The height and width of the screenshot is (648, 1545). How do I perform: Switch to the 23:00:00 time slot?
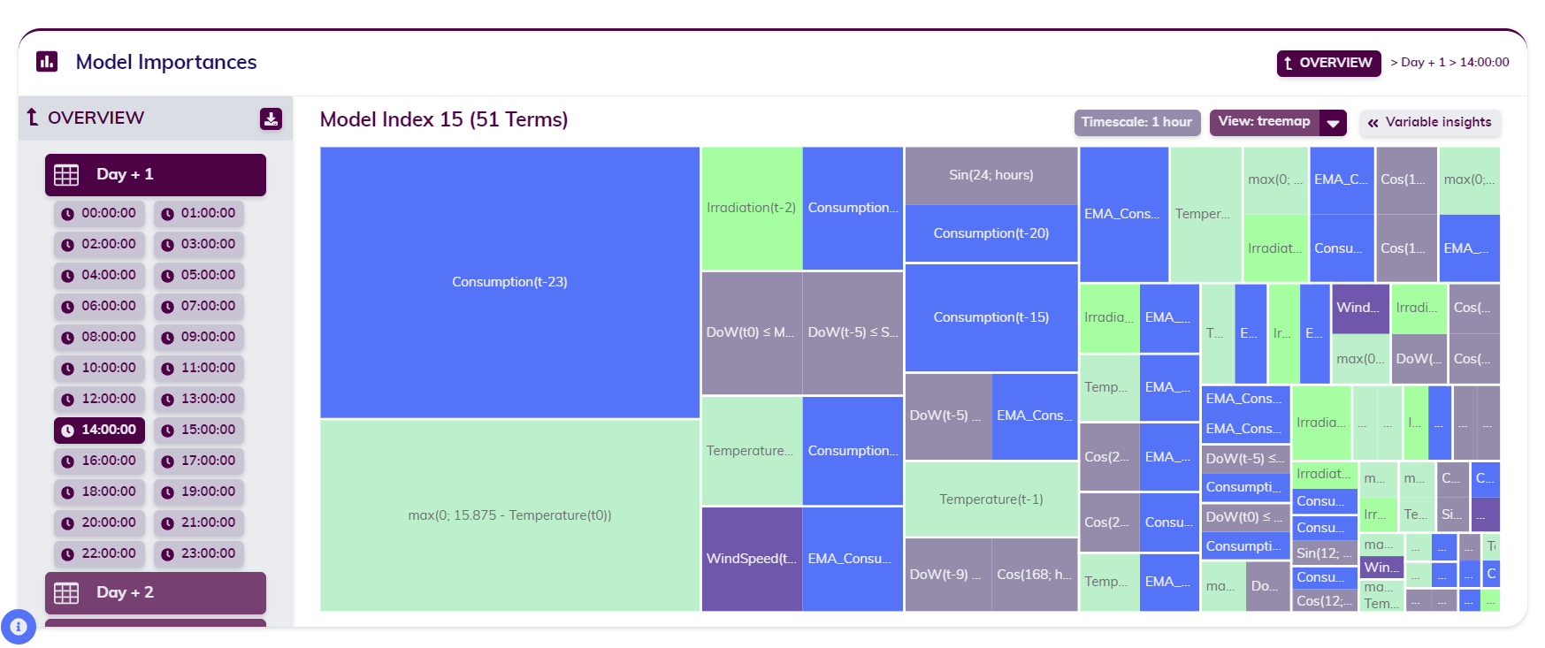coord(199,553)
